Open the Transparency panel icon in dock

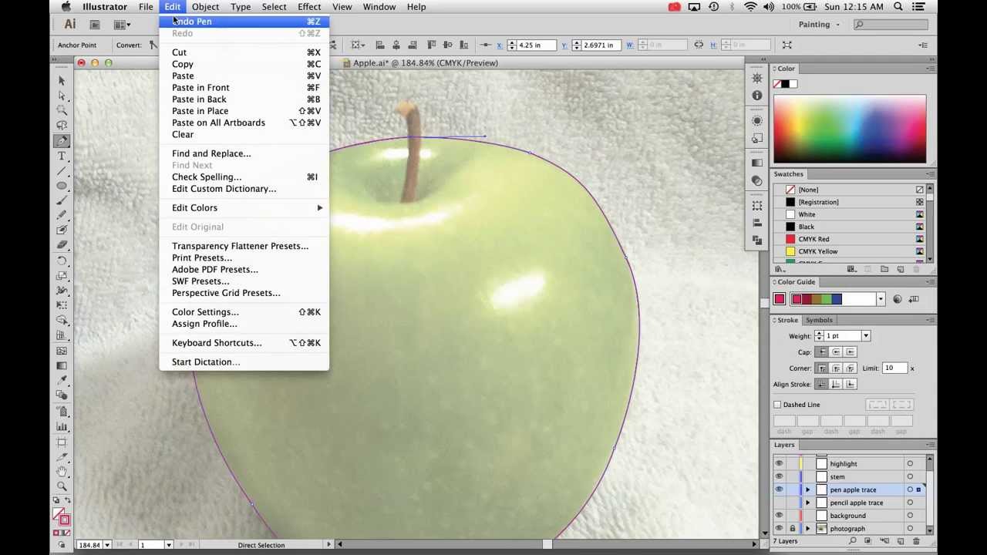pos(757,181)
